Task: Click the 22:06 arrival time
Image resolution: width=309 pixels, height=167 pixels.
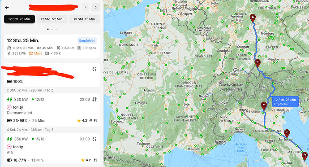Action: click(x=85, y=99)
